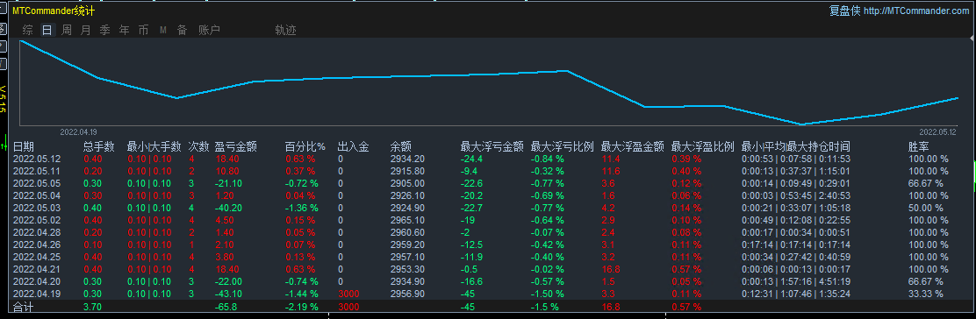976x319 pixels.
Task: Show the 月 monthly statistics tab
Action: tap(86, 30)
